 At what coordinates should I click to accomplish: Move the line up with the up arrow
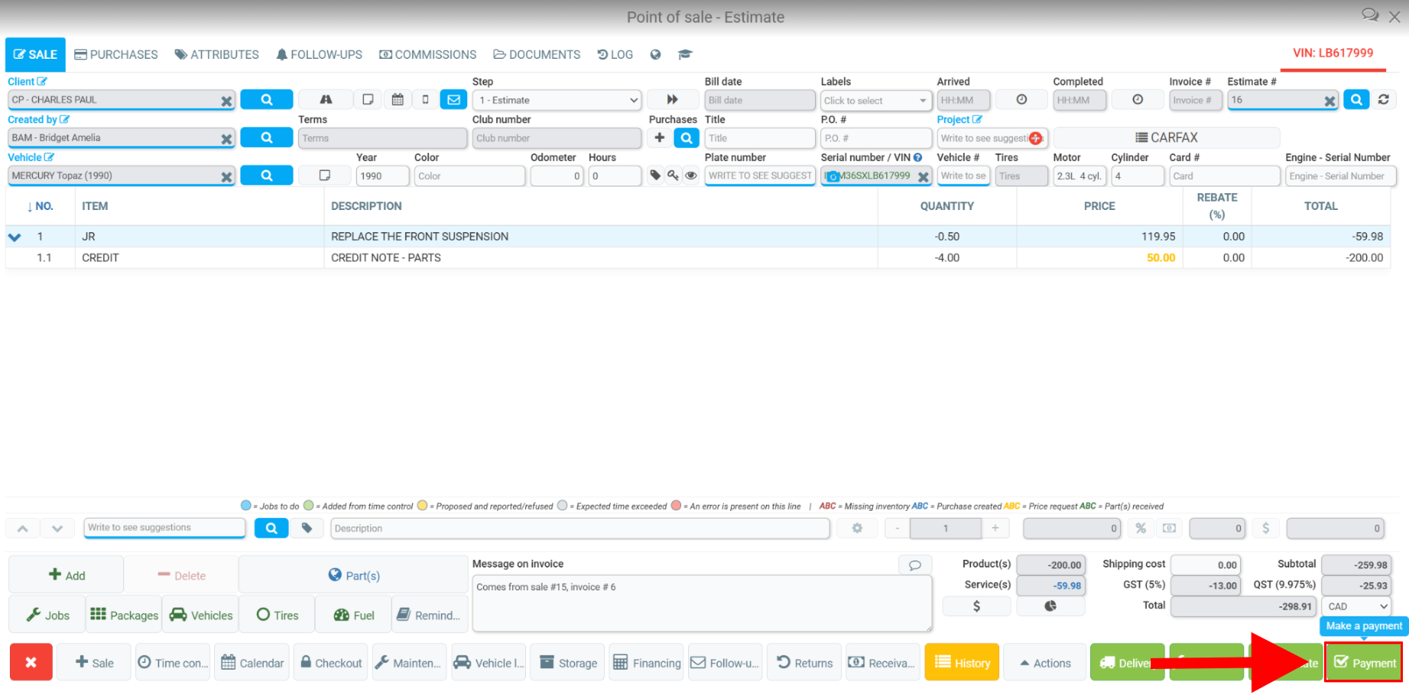click(23, 528)
